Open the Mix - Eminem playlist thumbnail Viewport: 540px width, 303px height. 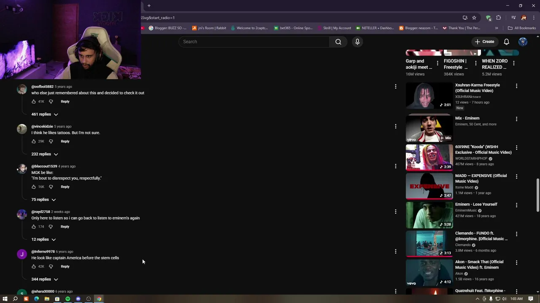tap(429, 128)
